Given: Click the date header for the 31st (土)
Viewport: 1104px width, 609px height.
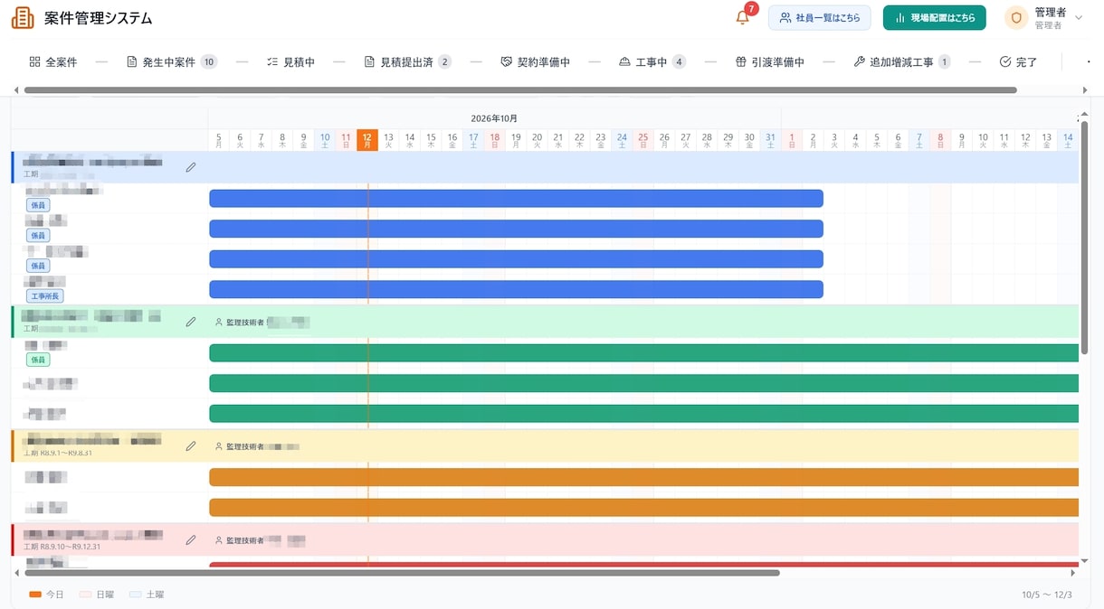Looking at the screenshot, I should pos(770,140).
